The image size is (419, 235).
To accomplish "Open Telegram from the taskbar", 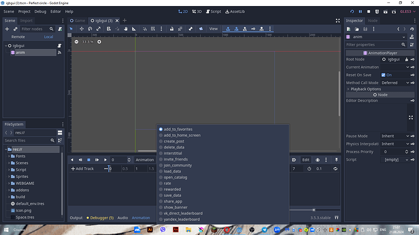I will pos(264,230).
